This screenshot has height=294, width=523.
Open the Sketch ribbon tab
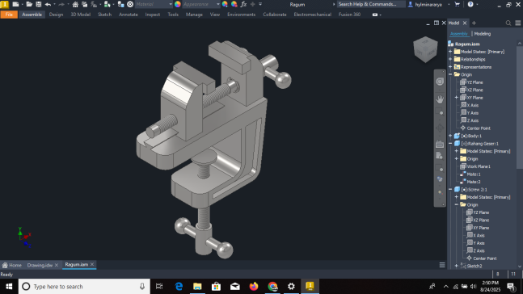pos(105,15)
